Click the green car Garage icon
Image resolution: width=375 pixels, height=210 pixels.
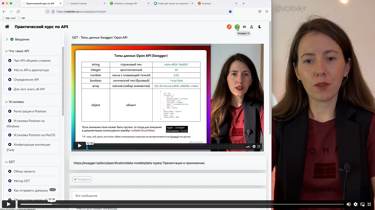(x=244, y=27)
